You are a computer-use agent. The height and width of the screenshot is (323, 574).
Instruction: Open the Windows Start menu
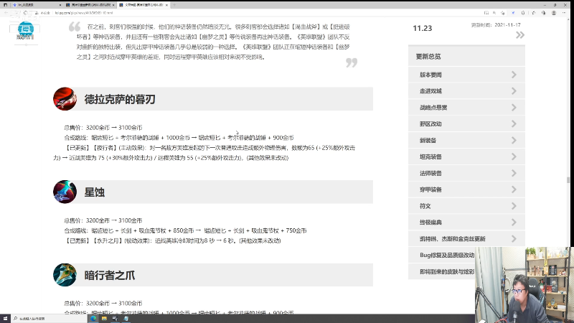coord(5,318)
